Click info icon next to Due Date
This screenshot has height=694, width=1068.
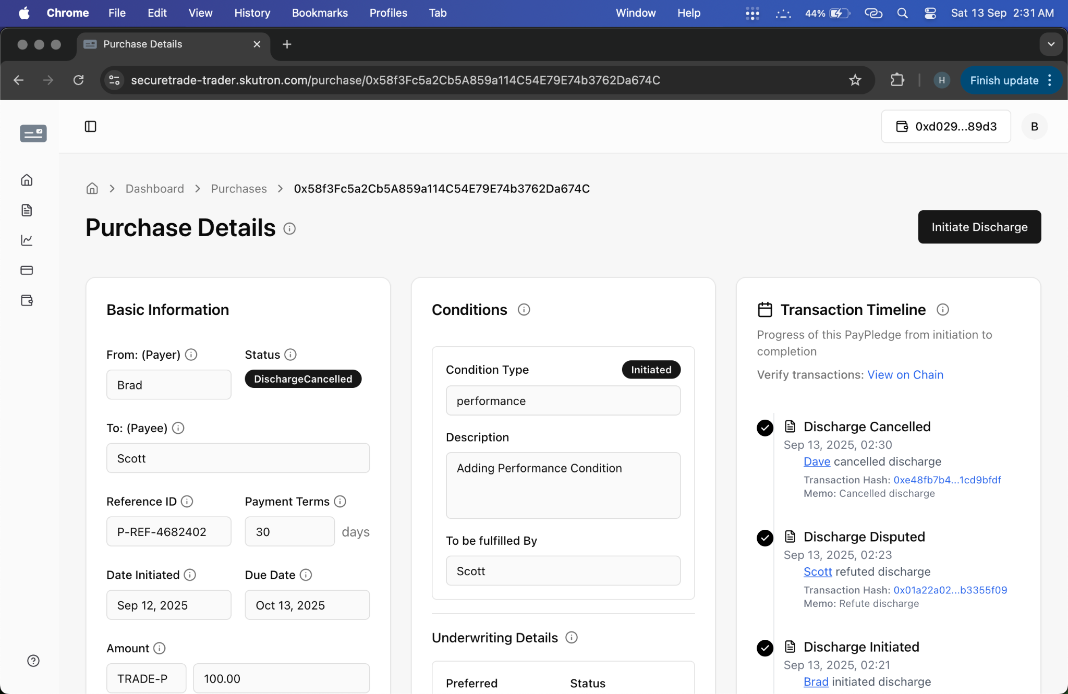306,575
